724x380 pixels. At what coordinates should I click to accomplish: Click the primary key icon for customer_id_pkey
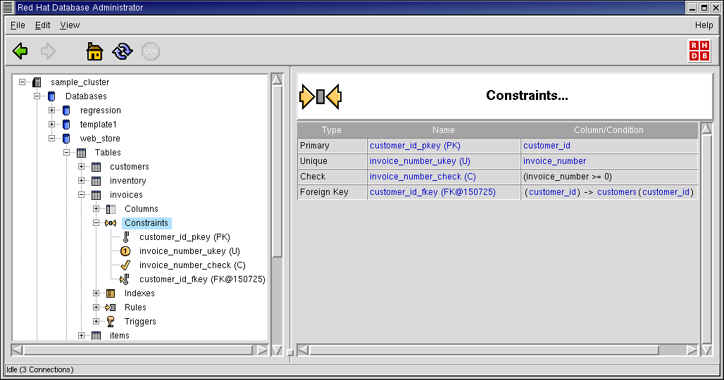pyautogui.click(x=126, y=237)
